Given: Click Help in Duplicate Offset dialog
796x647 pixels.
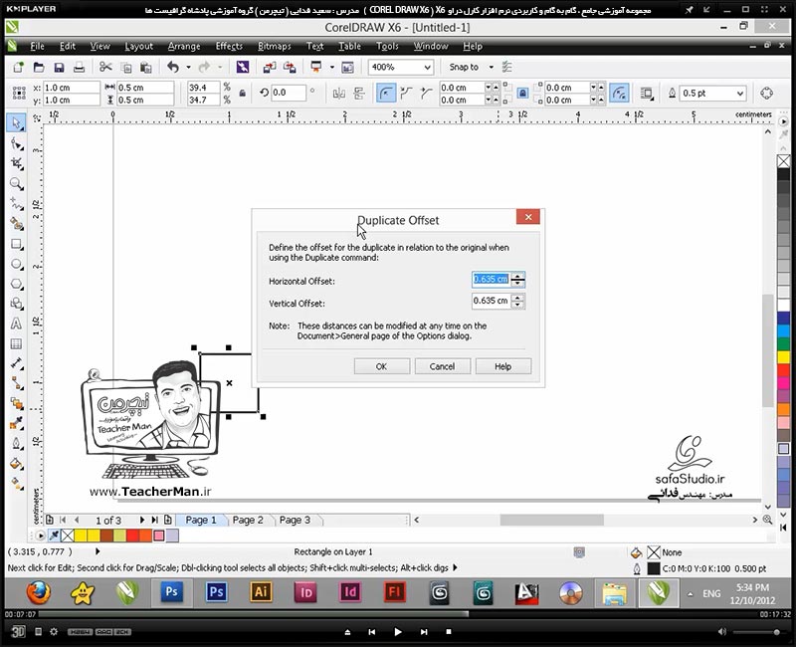Looking at the screenshot, I should [503, 366].
